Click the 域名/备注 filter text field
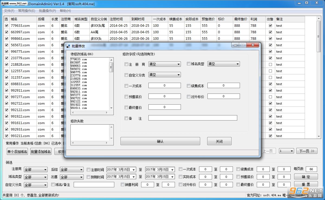The image size is (325, 200). (94, 185)
